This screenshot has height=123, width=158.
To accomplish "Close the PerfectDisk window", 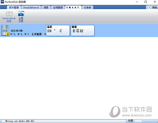I will [155, 2].
